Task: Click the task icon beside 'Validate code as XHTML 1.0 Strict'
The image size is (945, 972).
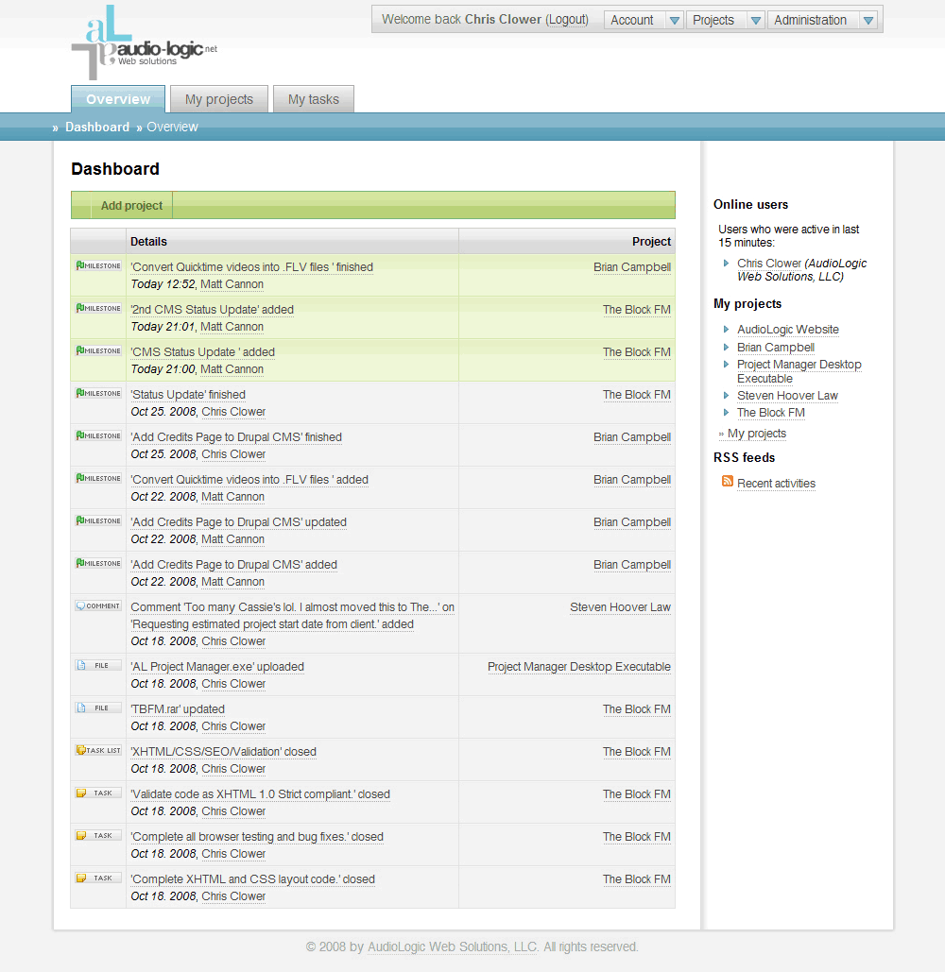Action: [97, 793]
